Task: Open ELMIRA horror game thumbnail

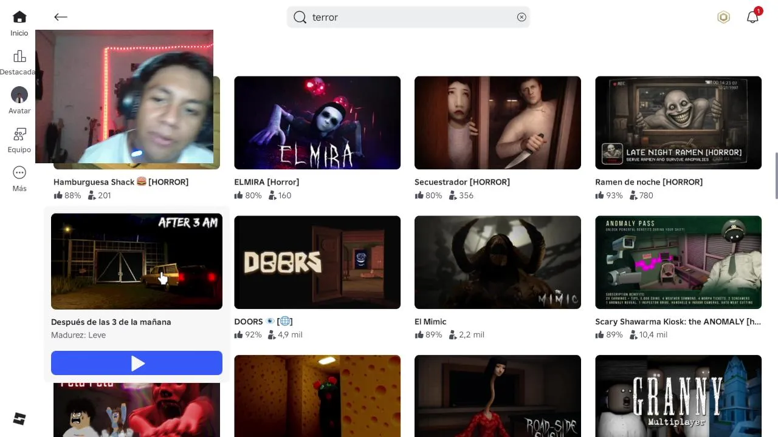Action: 317,123
